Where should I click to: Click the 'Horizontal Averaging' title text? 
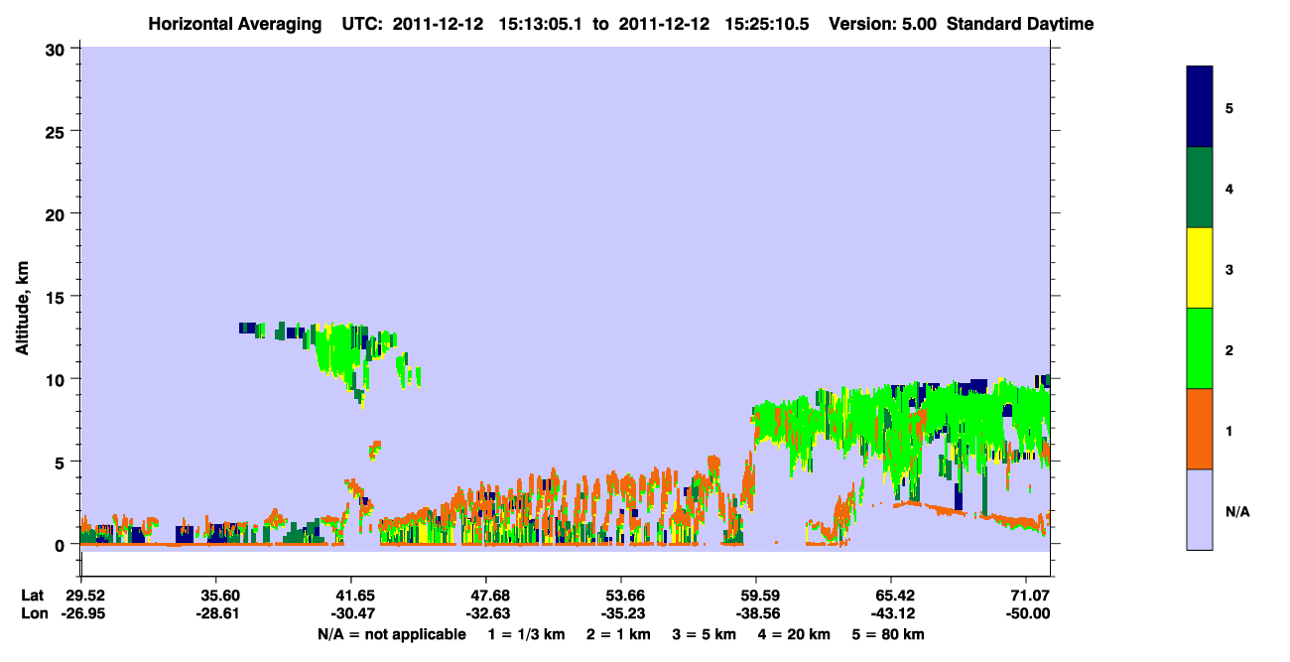[x=234, y=24]
